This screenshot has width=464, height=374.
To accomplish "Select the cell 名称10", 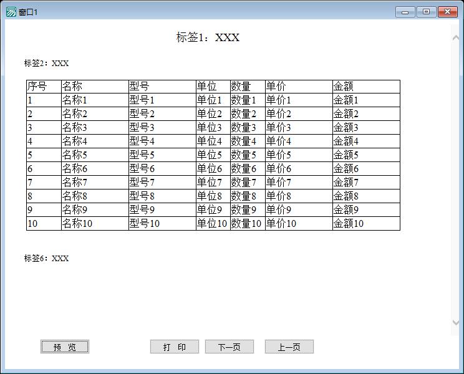I will pyautogui.click(x=95, y=224).
